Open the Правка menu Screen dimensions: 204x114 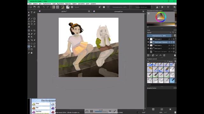(x=35, y=4)
